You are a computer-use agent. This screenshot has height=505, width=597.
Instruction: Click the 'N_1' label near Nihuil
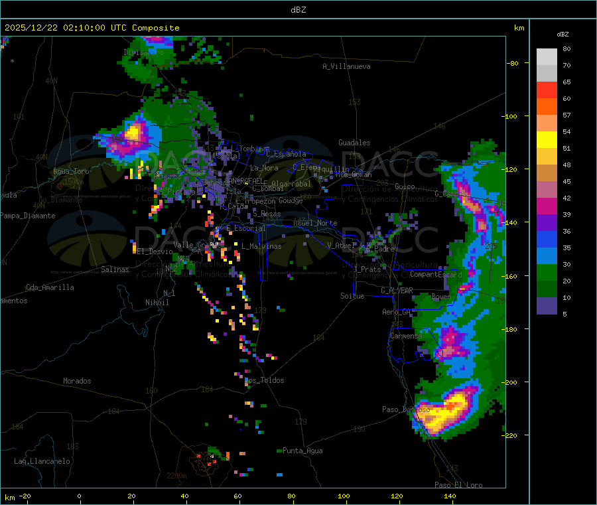(169, 293)
